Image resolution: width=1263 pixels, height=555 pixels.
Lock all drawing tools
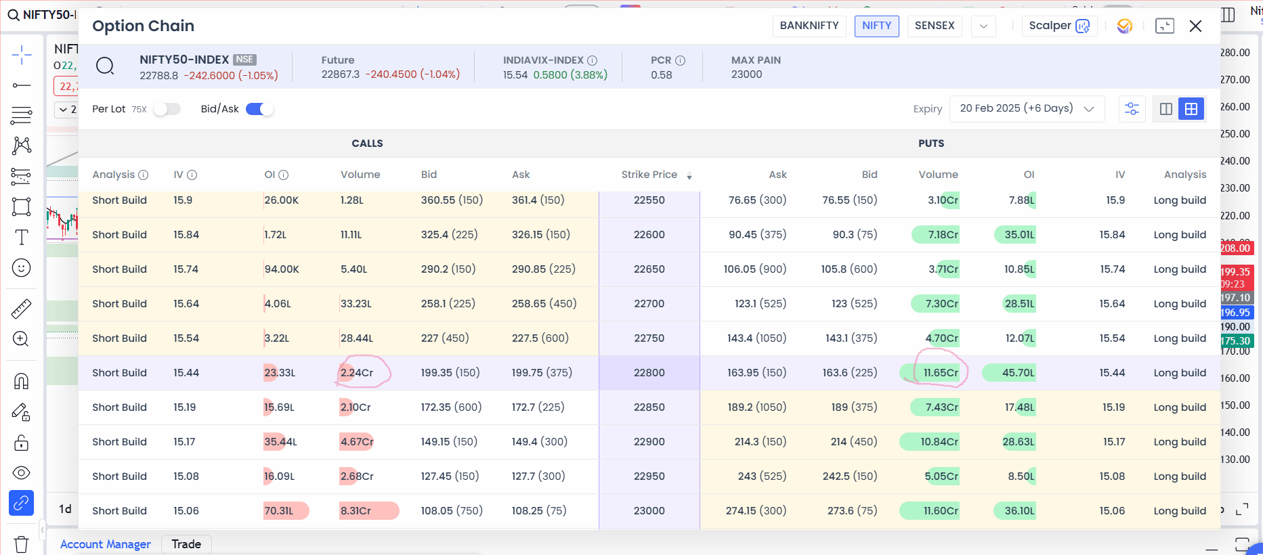click(22, 443)
